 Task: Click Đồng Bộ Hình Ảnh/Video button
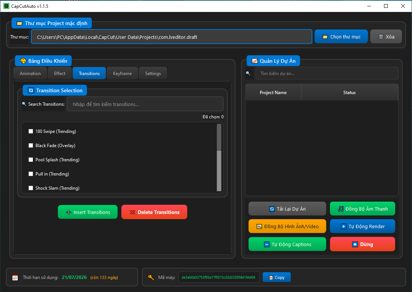coord(287,226)
